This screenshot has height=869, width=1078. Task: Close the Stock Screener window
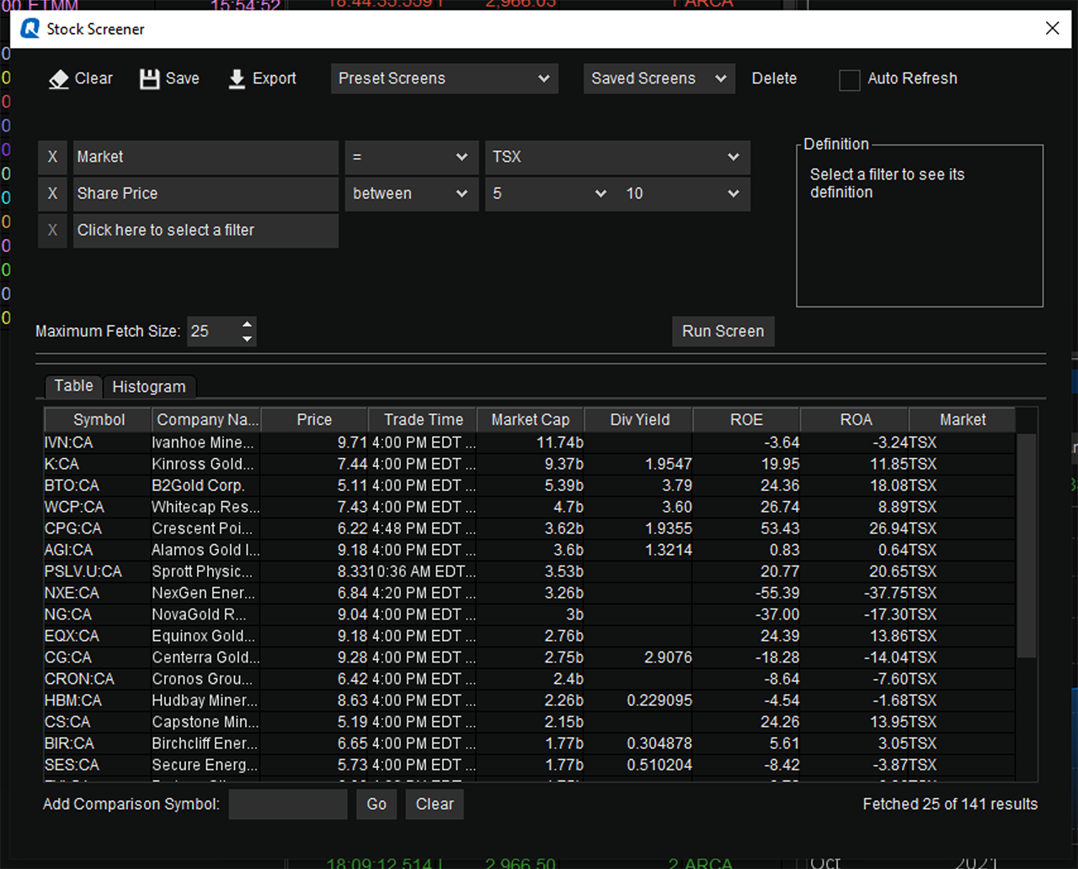coord(1052,29)
